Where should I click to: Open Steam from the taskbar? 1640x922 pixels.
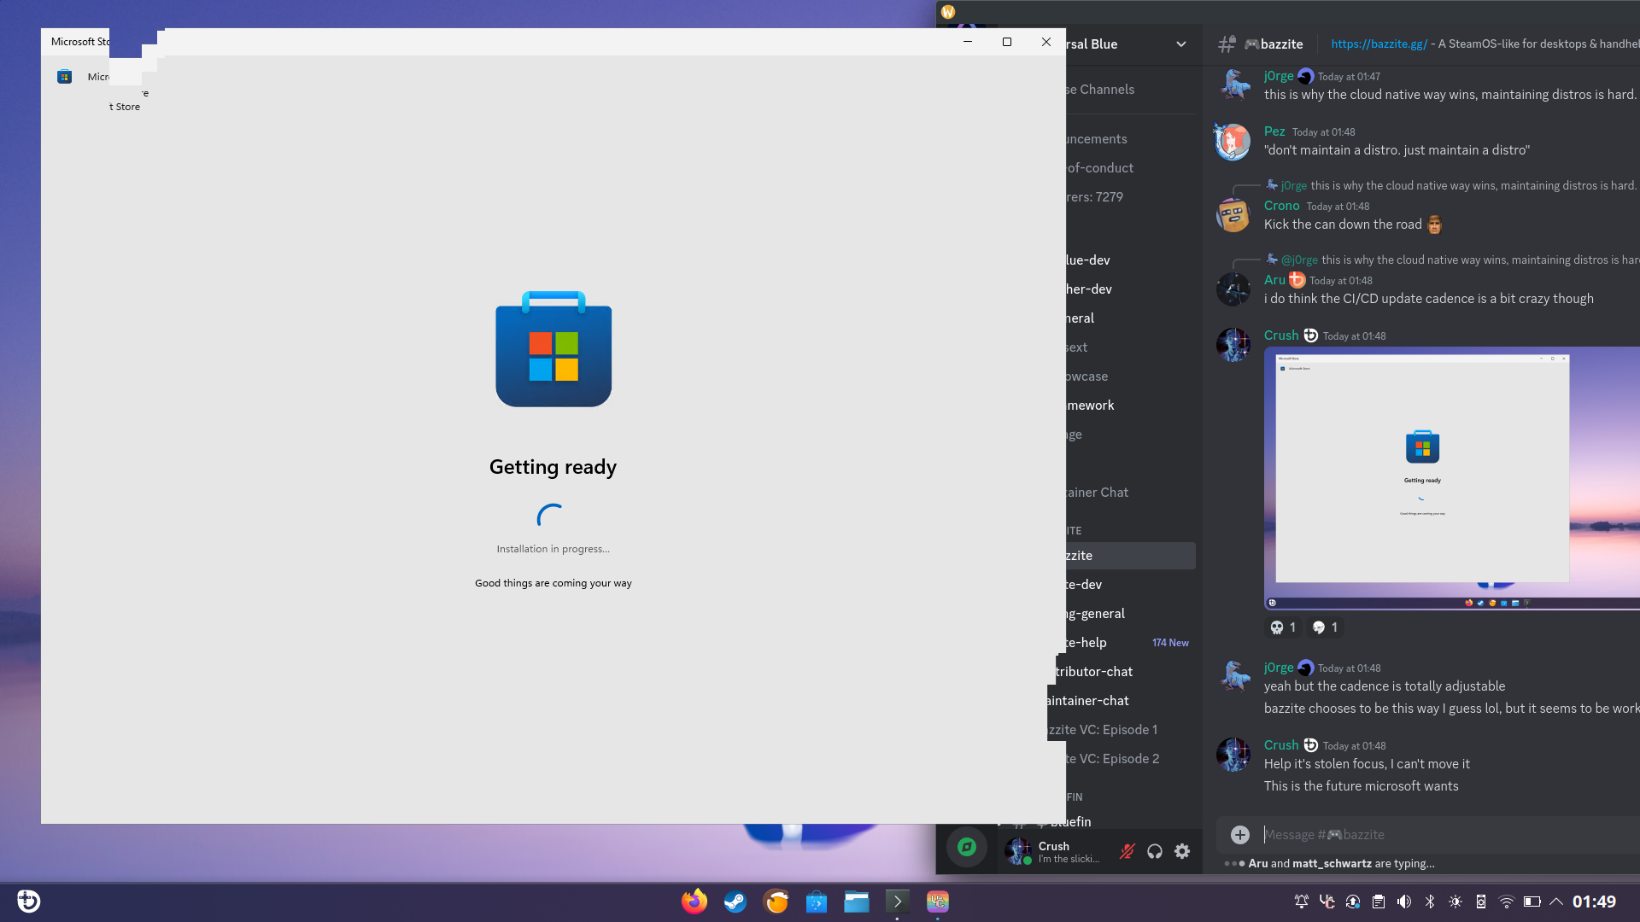pos(735,902)
